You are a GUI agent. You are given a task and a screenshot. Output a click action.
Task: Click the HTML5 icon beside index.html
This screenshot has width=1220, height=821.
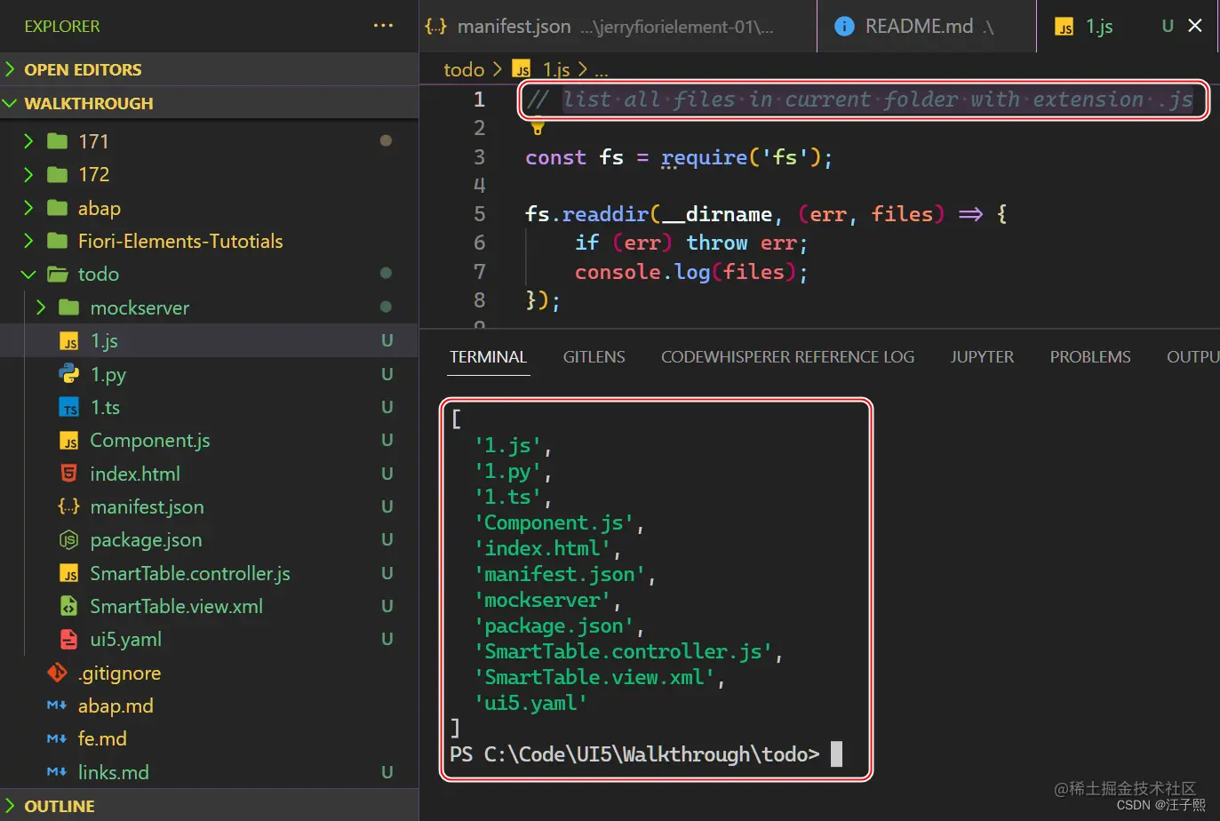pyautogui.click(x=69, y=474)
